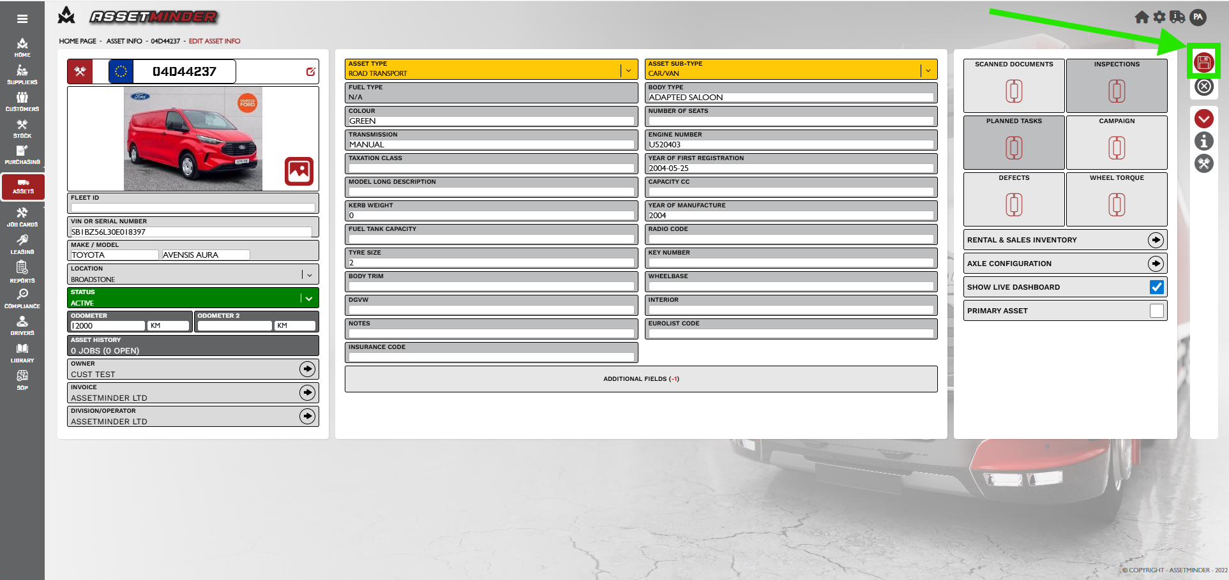Image resolution: width=1229 pixels, height=580 pixels.
Task: Open the Location dropdown
Action: click(x=310, y=275)
